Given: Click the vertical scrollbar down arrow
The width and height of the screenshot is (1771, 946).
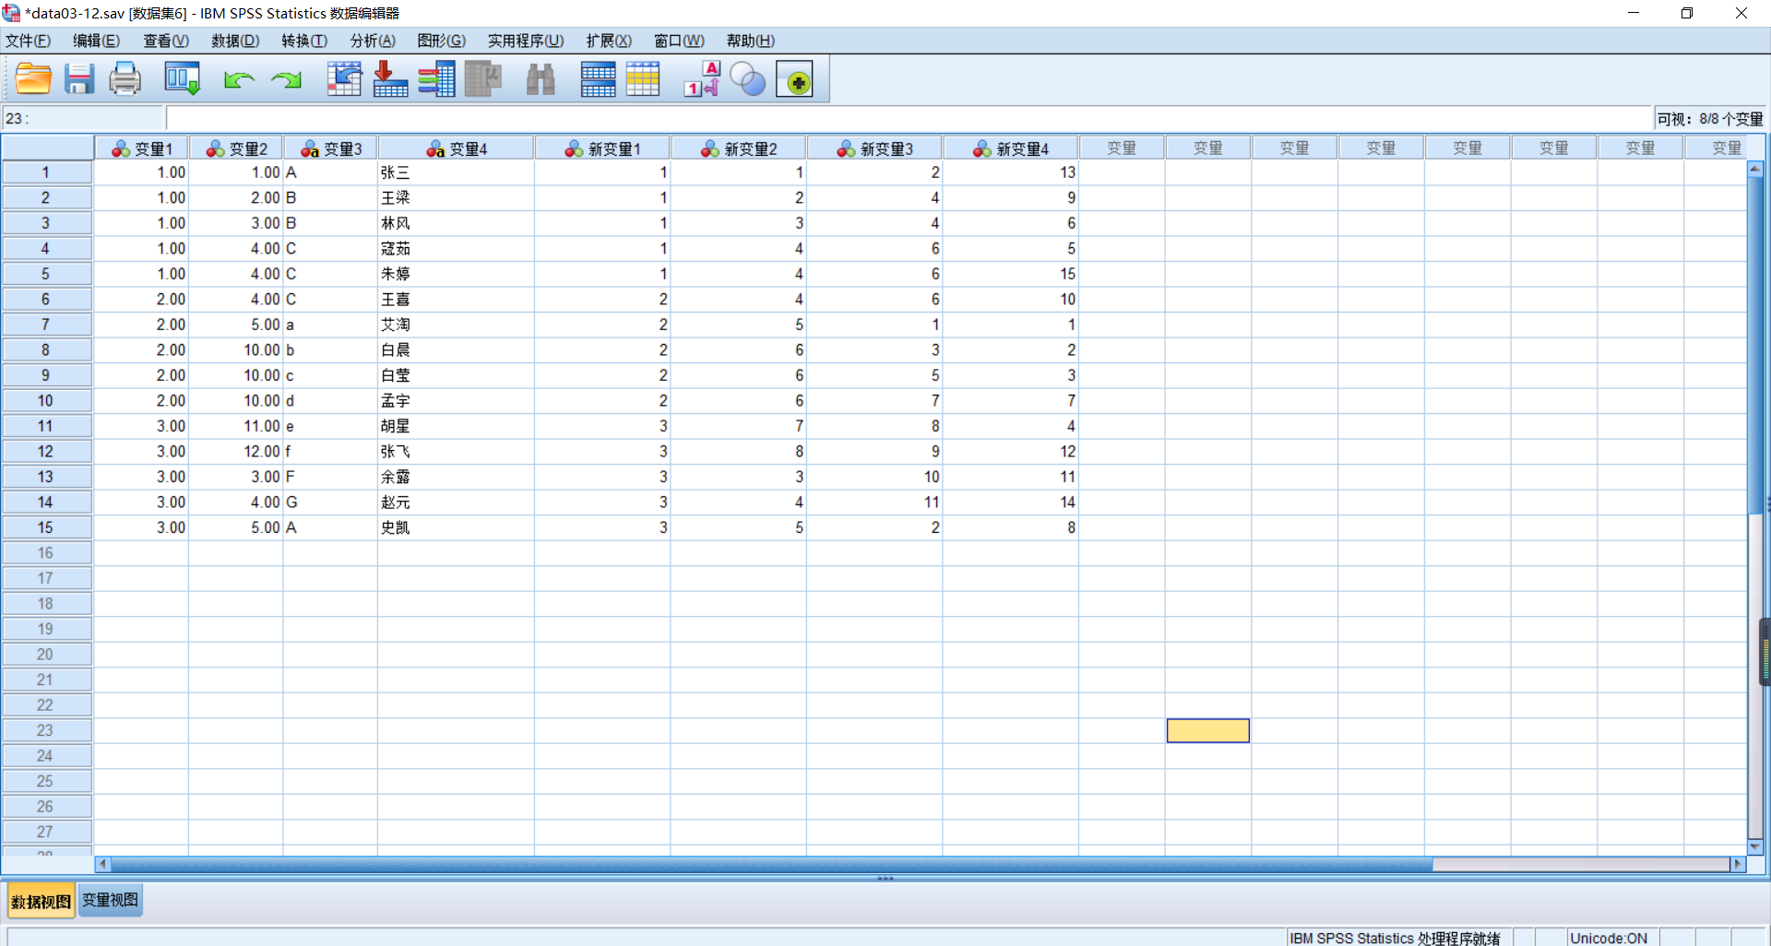Looking at the screenshot, I should click(1755, 845).
